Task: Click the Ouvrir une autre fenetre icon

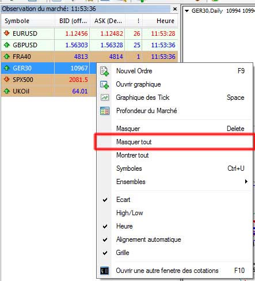Action: coord(105,271)
